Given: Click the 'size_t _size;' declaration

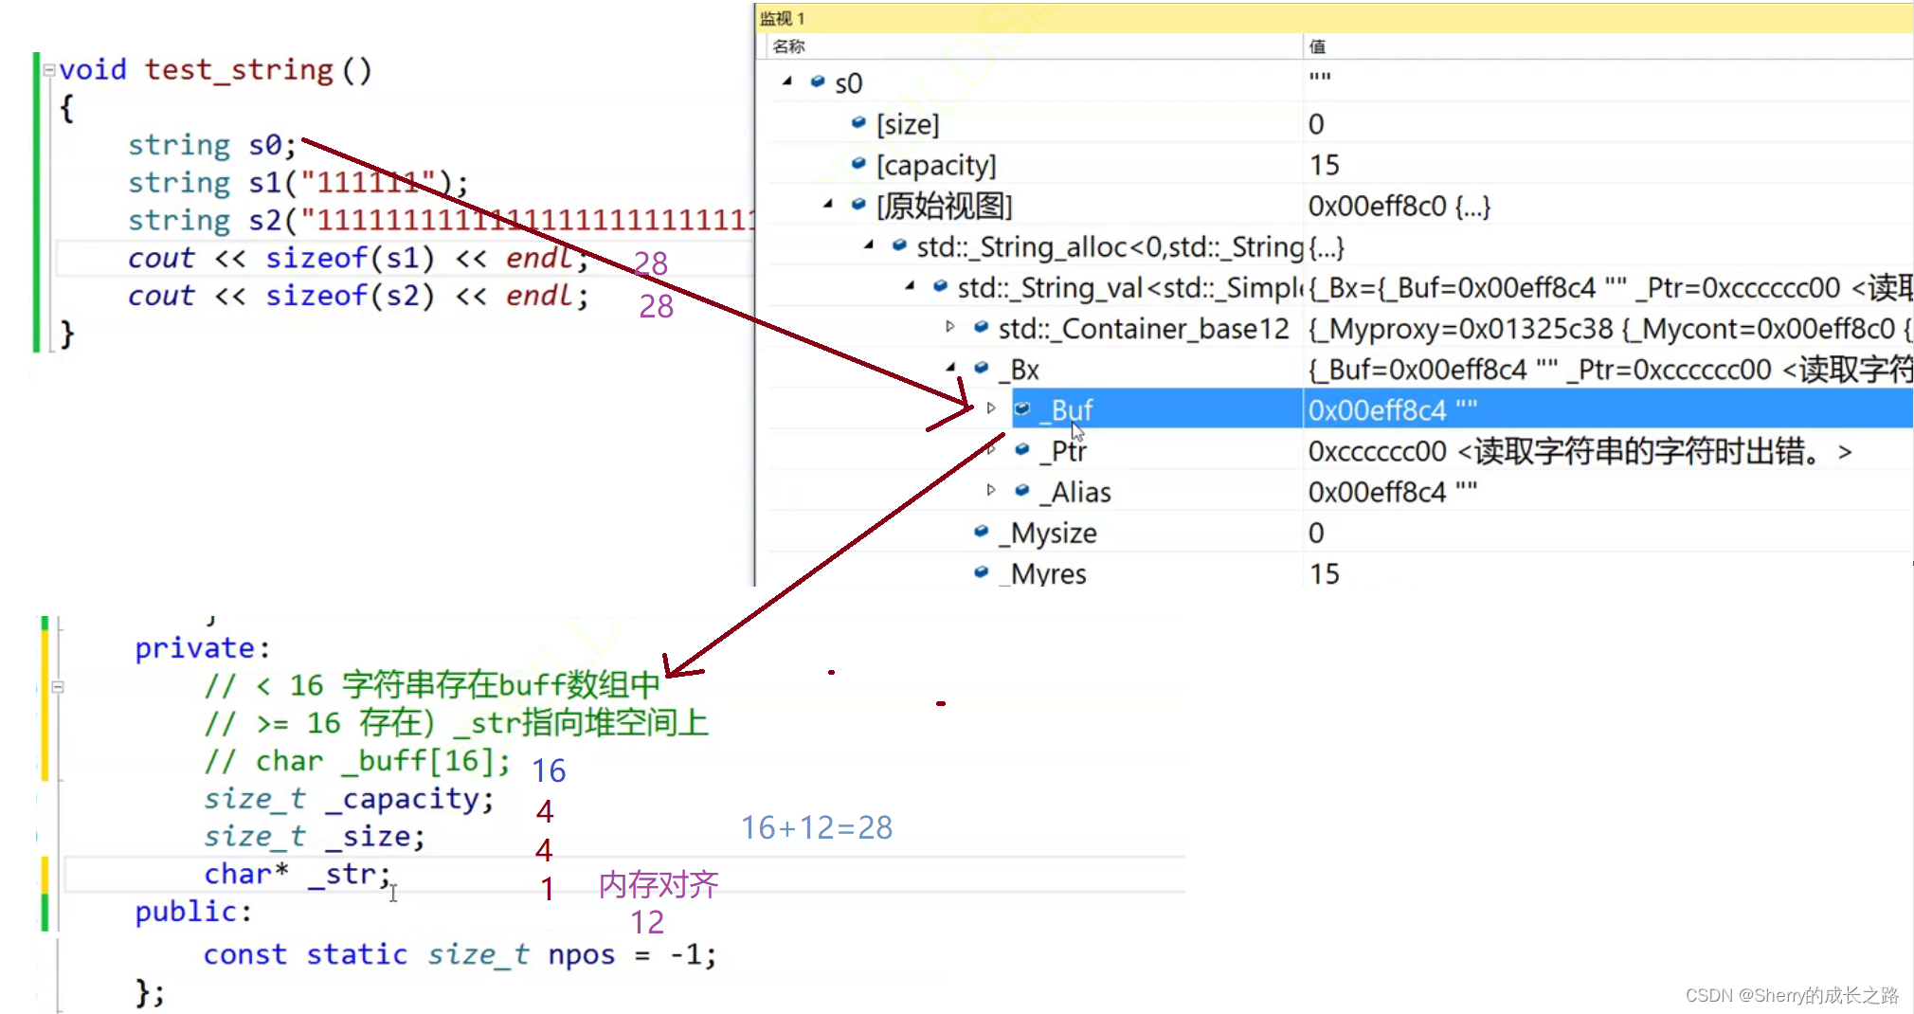Looking at the screenshot, I should pyautogui.click(x=315, y=837).
